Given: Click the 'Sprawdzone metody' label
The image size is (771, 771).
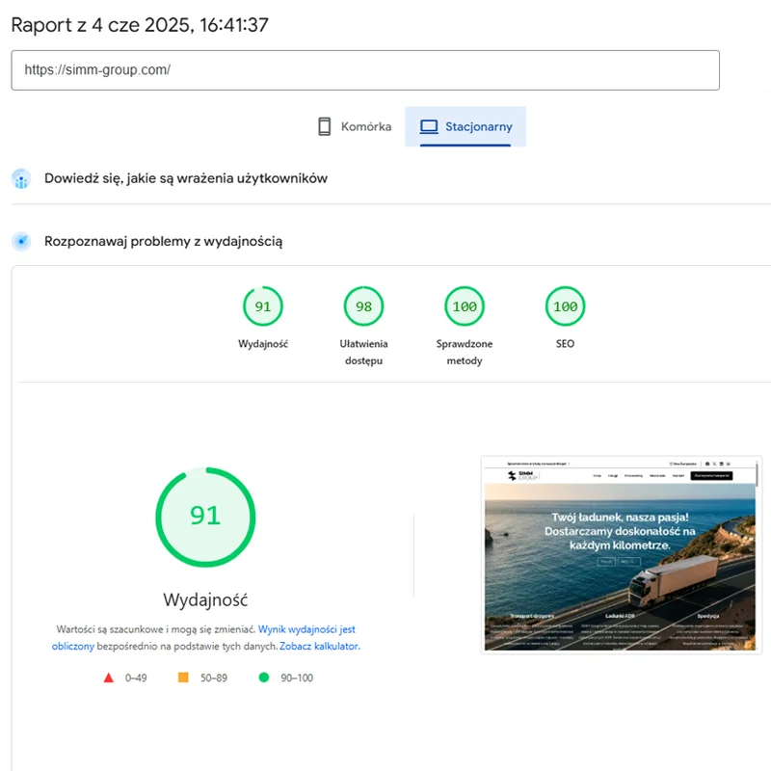Looking at the screenshot, I should pyautogui.click(x=465, y=352).
